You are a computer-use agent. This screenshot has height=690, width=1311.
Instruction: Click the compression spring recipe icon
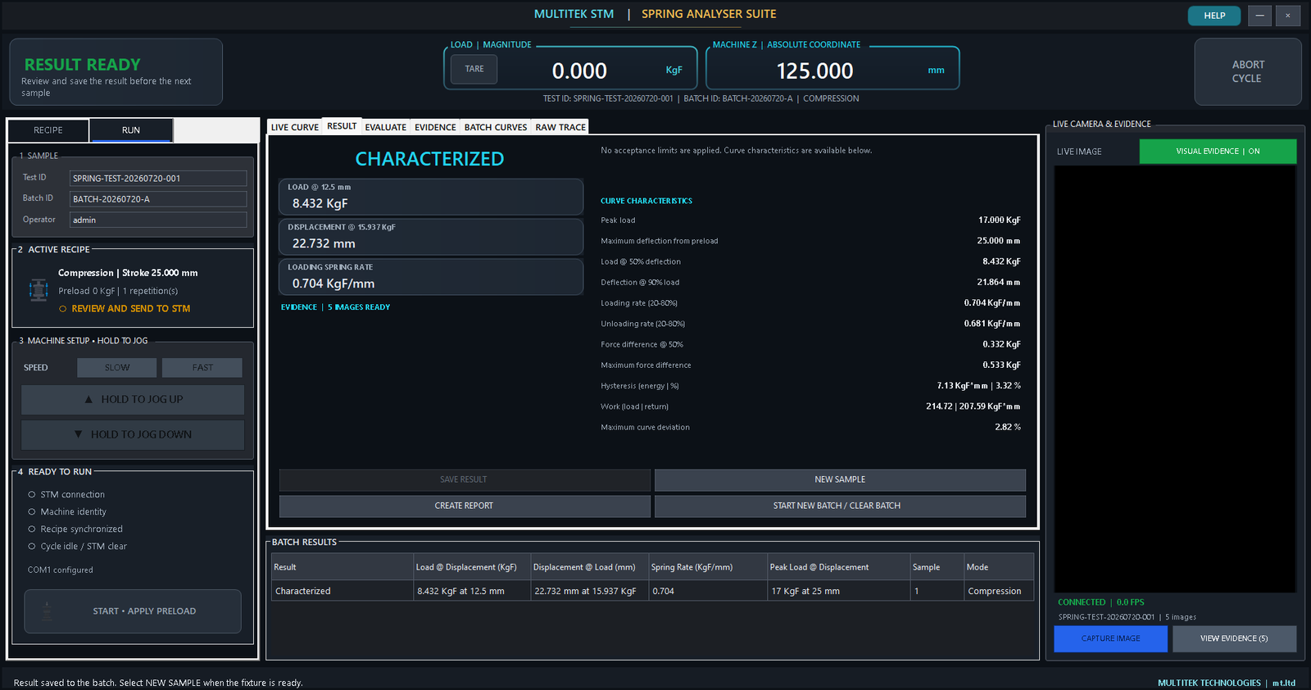(39, 290)
